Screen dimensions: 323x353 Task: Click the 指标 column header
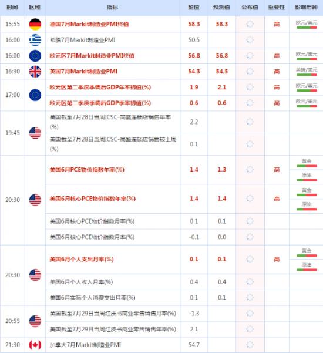pyautogui.click(x=112, y=8)
